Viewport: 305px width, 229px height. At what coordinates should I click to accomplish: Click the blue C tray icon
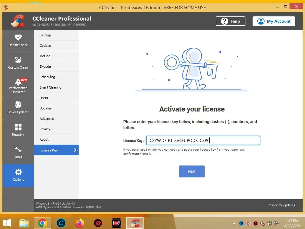pyautogui.click(x=241, y=223)
